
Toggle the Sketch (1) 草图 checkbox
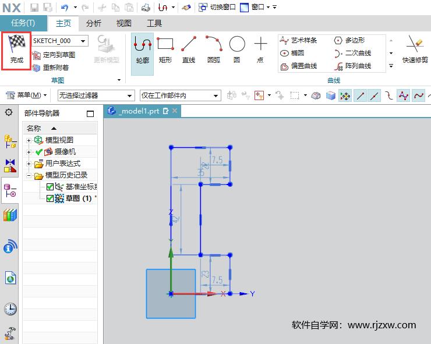point(50,198)
